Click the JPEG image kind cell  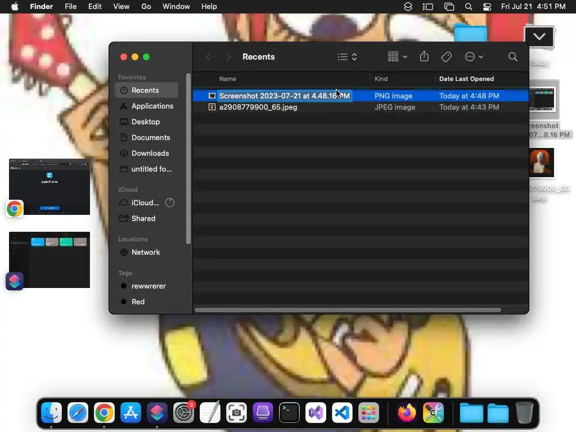395,107
